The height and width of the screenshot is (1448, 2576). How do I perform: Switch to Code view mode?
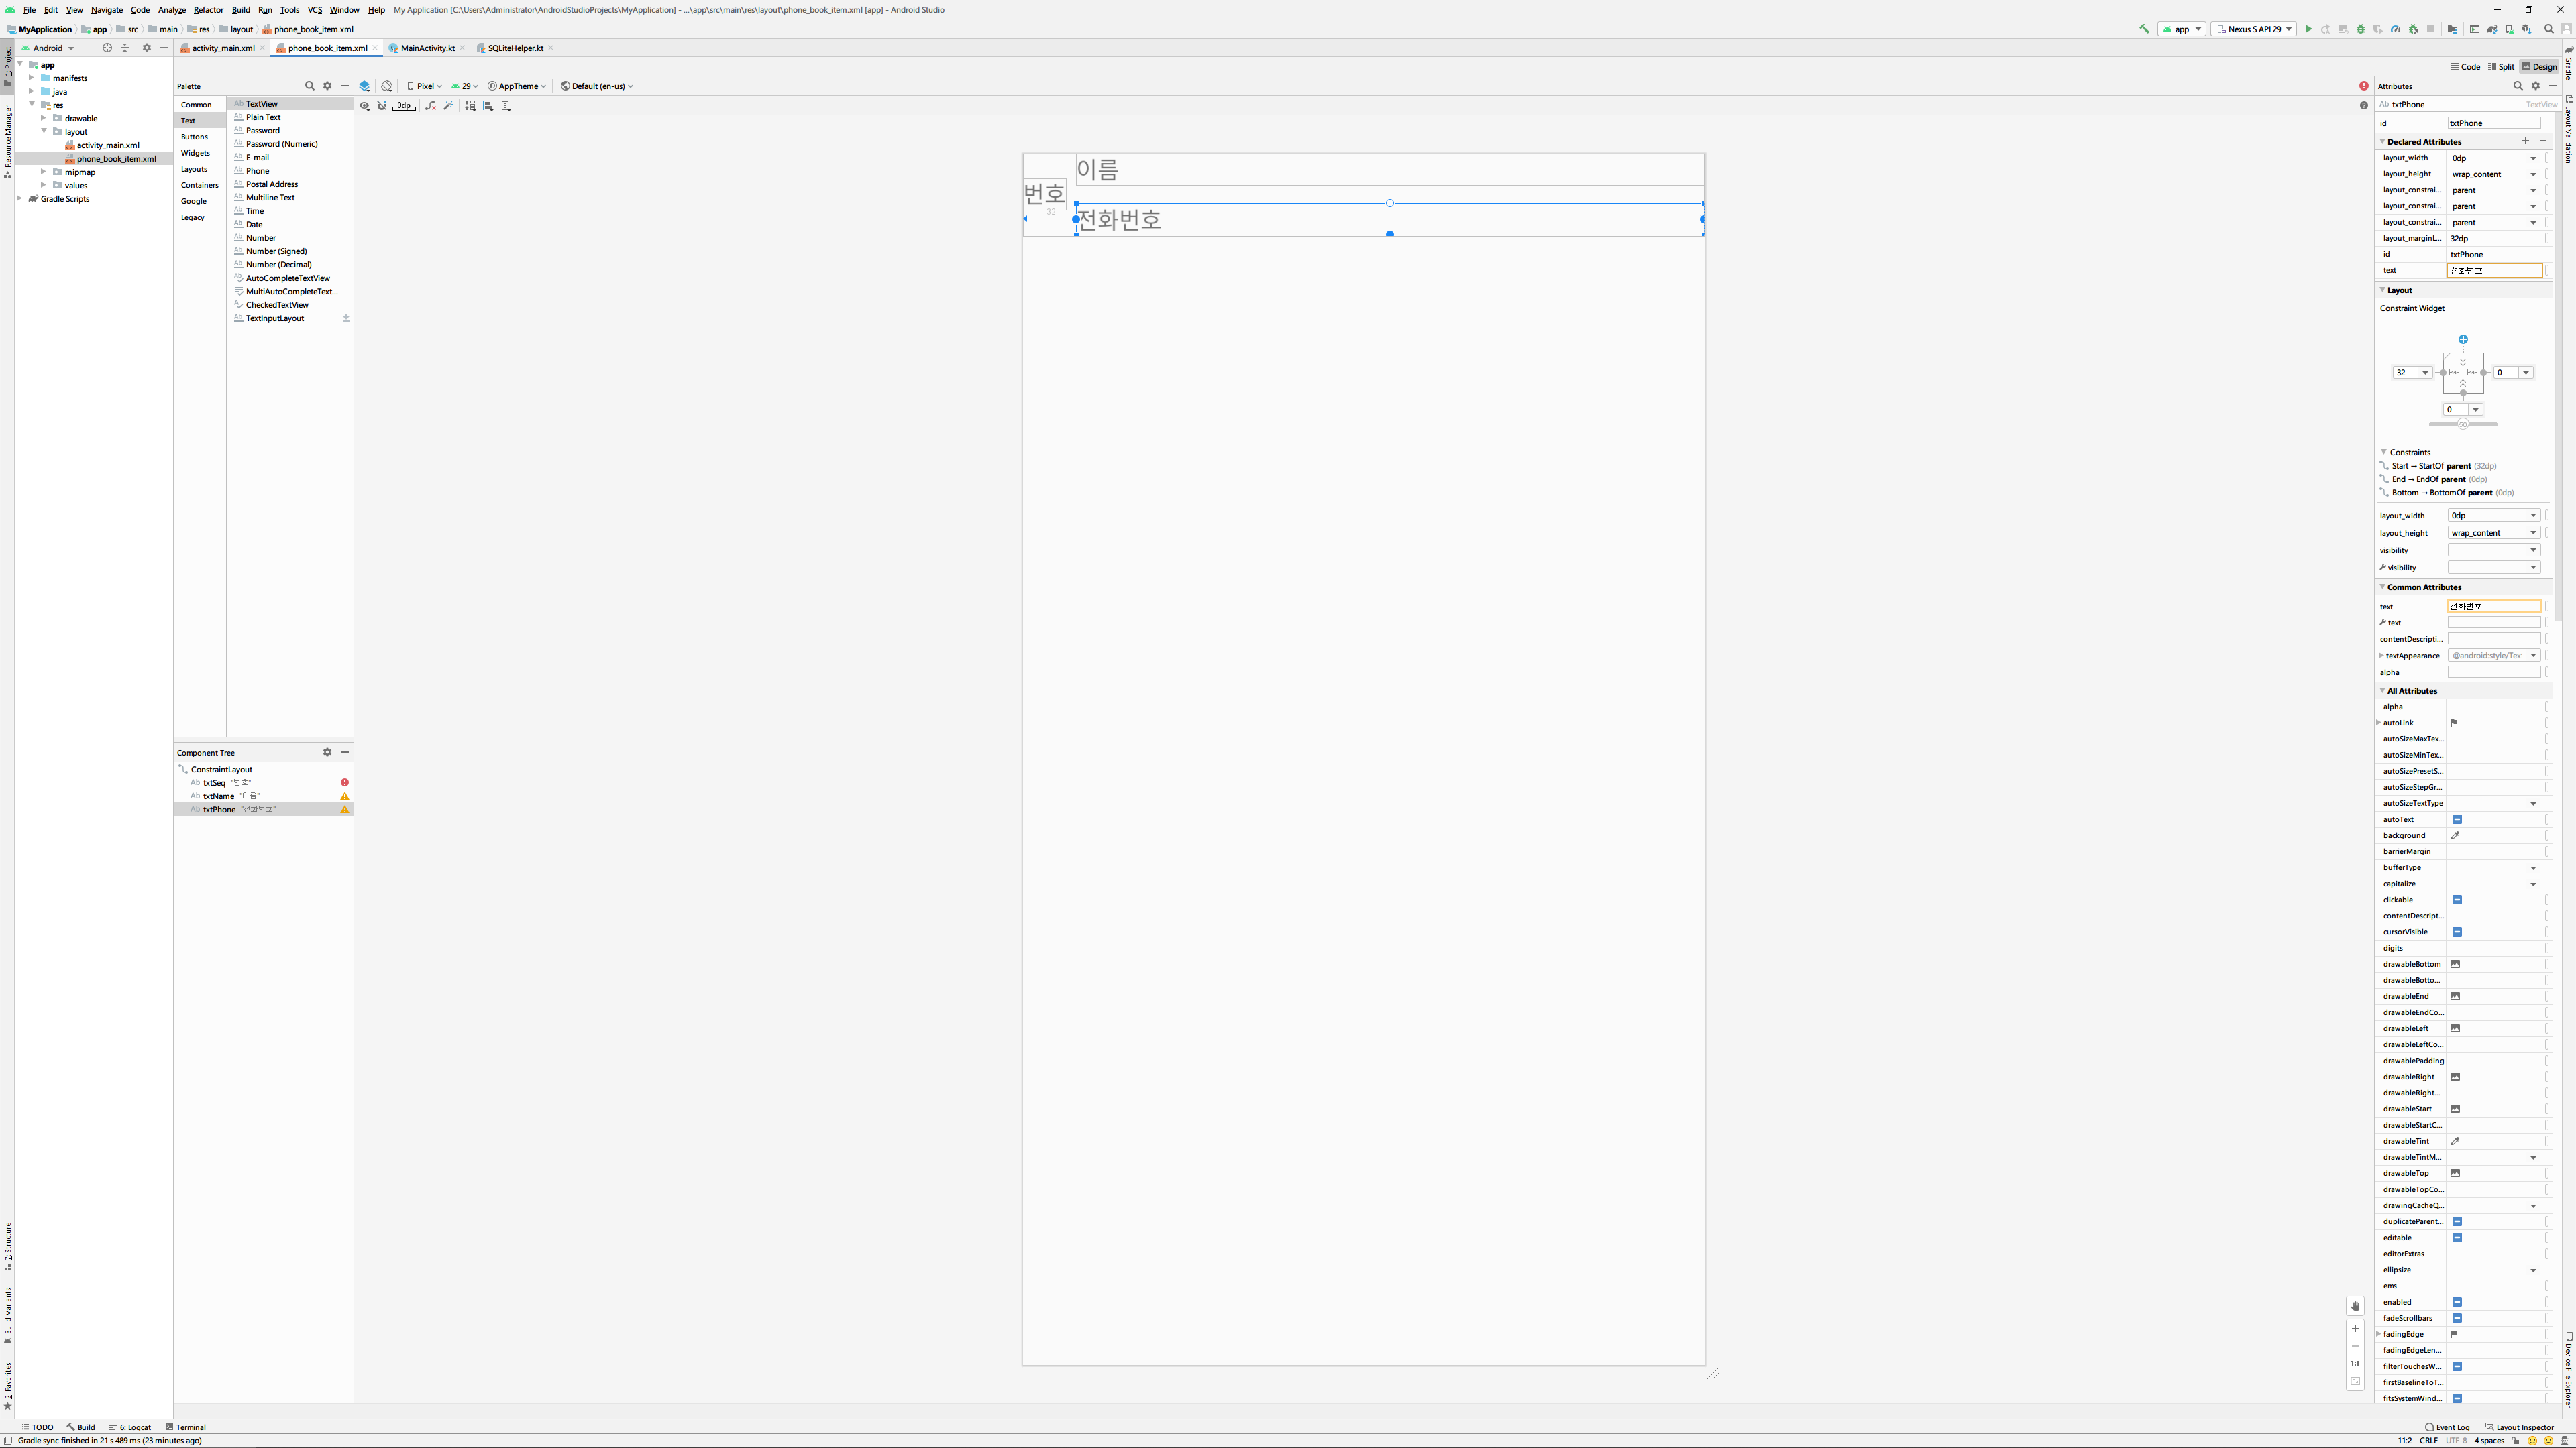[x=2465, y=67]
